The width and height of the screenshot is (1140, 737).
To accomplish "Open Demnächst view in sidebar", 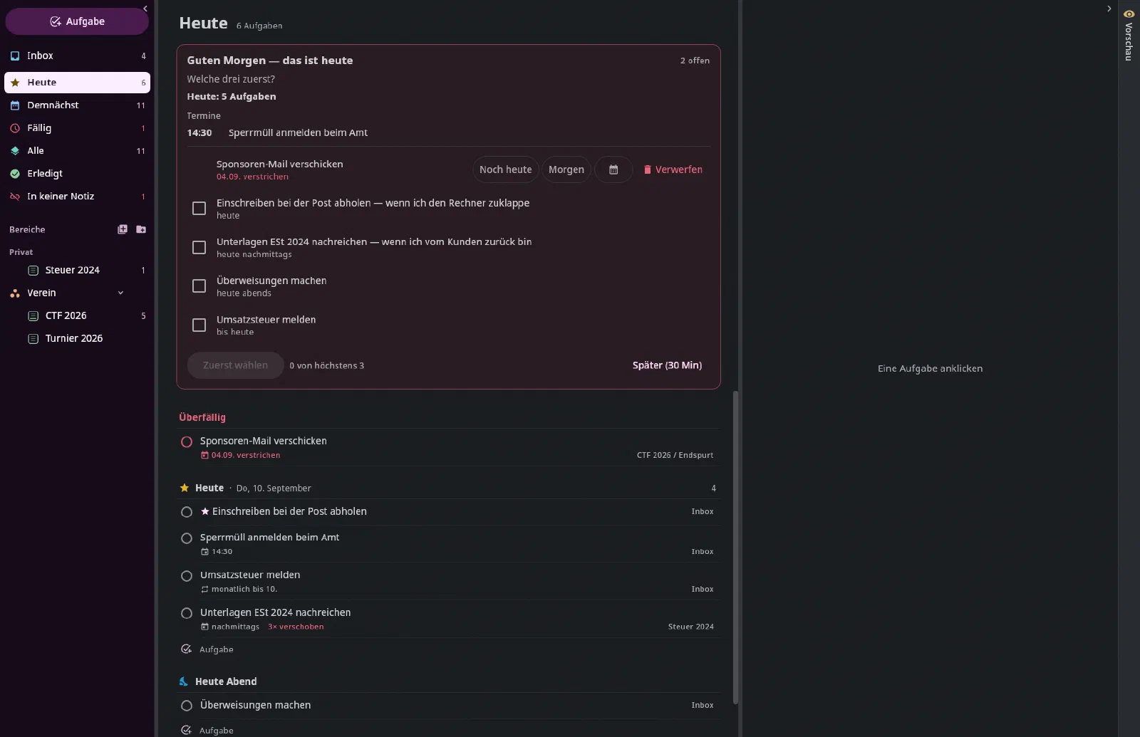I will tap(77, 105).
